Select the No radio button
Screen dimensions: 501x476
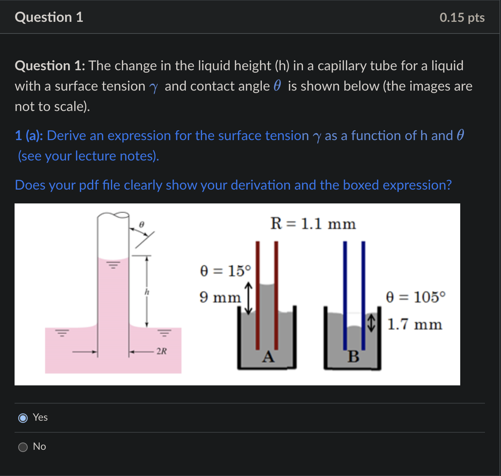click(23, 447)
